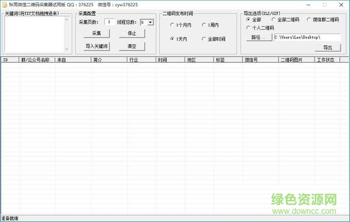Click the keyword box scroll down arrow

(66, 49)
